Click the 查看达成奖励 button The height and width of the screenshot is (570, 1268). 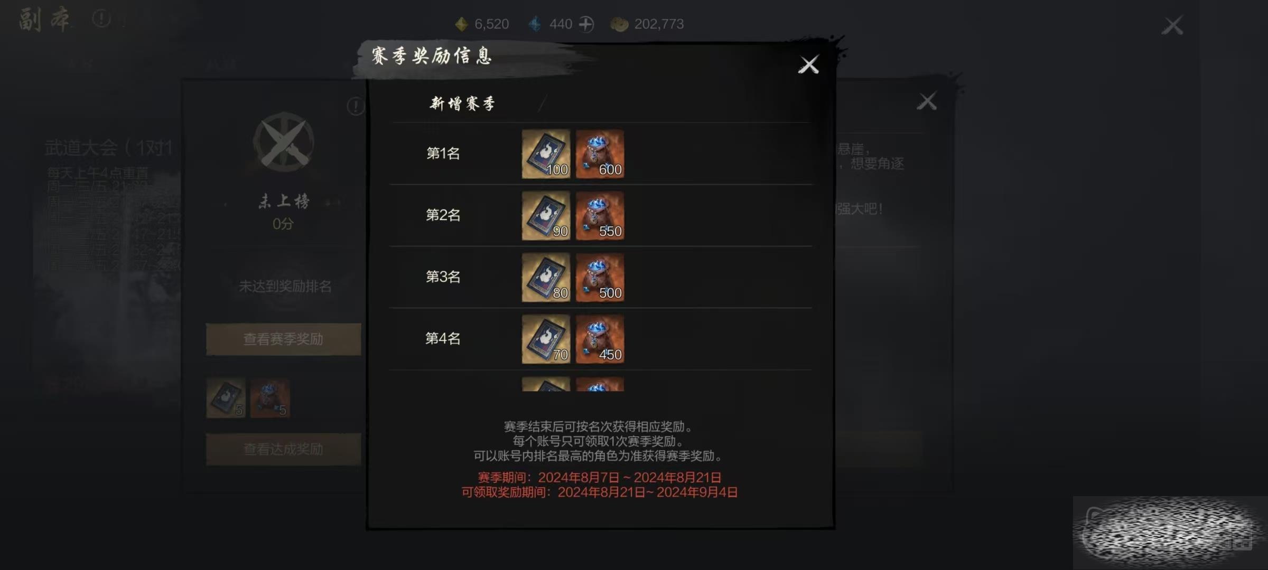283,449
